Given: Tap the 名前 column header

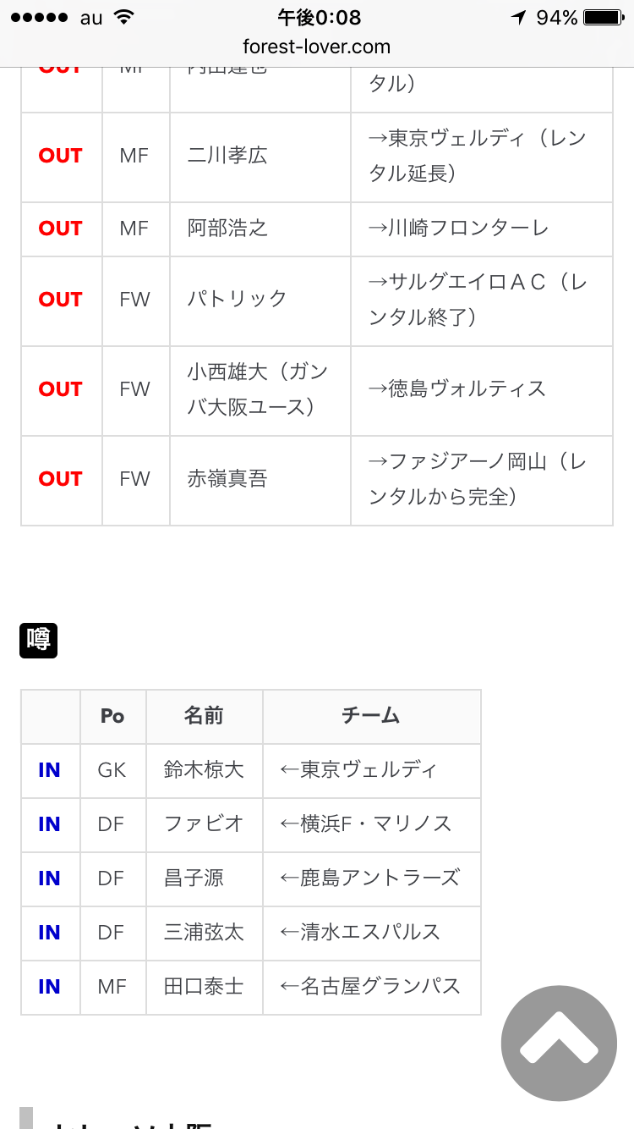Looking at the screenshot, I should [204, 716].
